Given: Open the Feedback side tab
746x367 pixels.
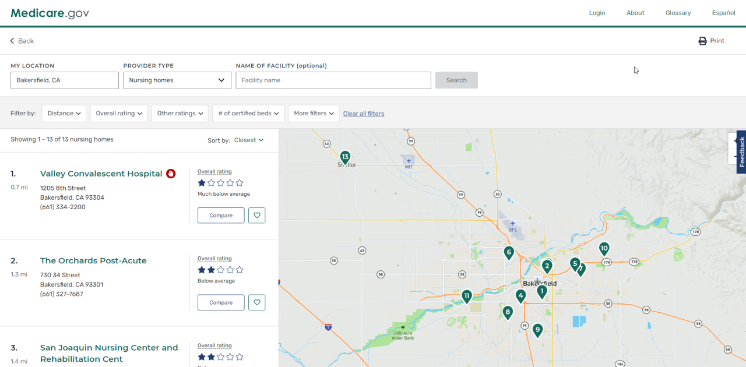Looking at the screenshot, I should pos(741,152).
